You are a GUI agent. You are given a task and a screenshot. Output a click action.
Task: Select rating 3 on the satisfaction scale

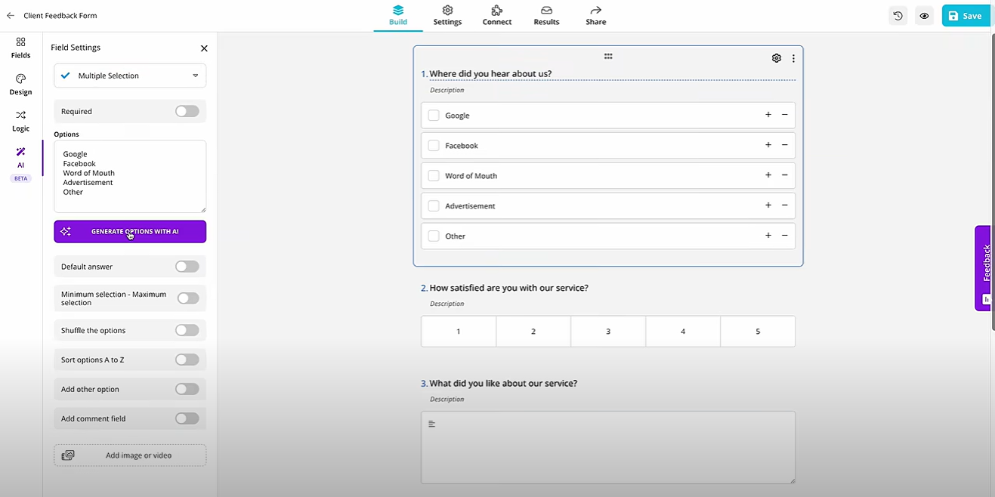[607, 331]
